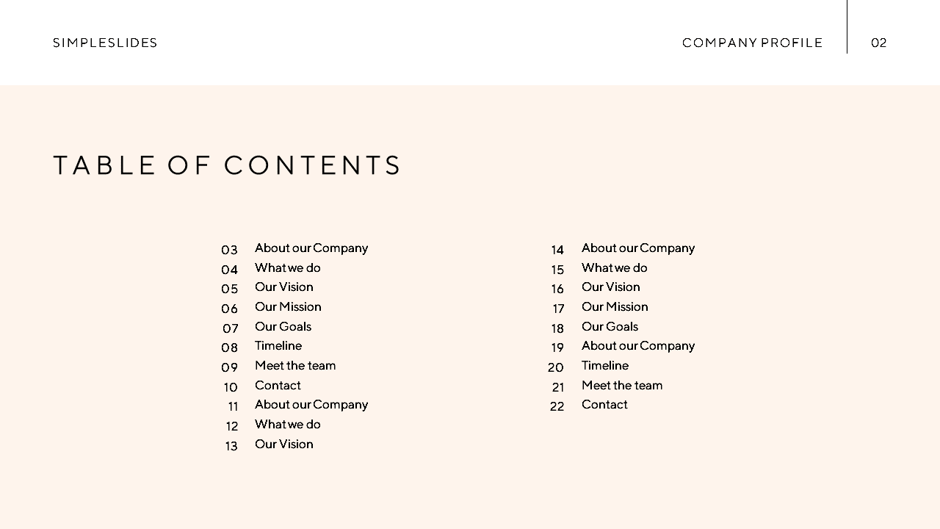Select the page number 02 in header
This screenshot has width=940, height=529.
pyautogui.click(x=879, y=43)
